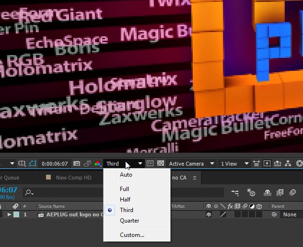The width and height of the screenshot is (303, 247).
Task: Click the Fast Previews lightning icon
Action: coord(267,164)
